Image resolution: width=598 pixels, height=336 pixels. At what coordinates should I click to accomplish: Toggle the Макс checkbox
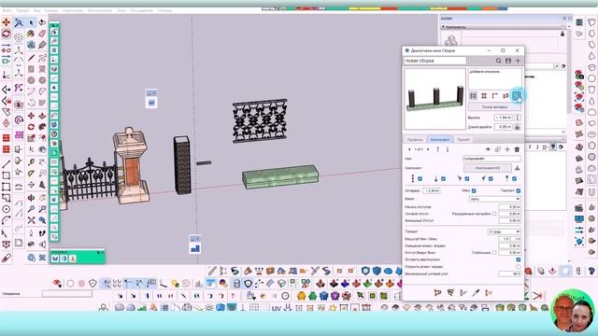(474, 190)
